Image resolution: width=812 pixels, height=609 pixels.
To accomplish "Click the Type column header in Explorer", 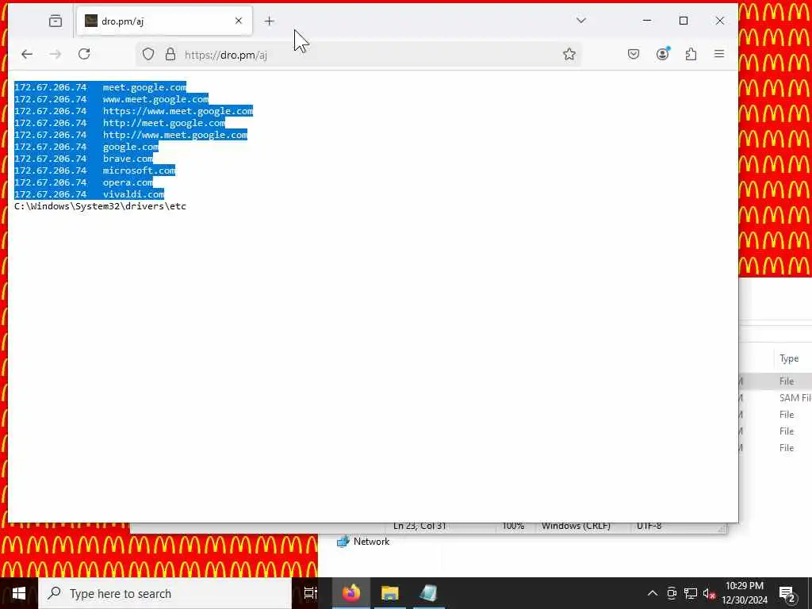I will 789,358.
